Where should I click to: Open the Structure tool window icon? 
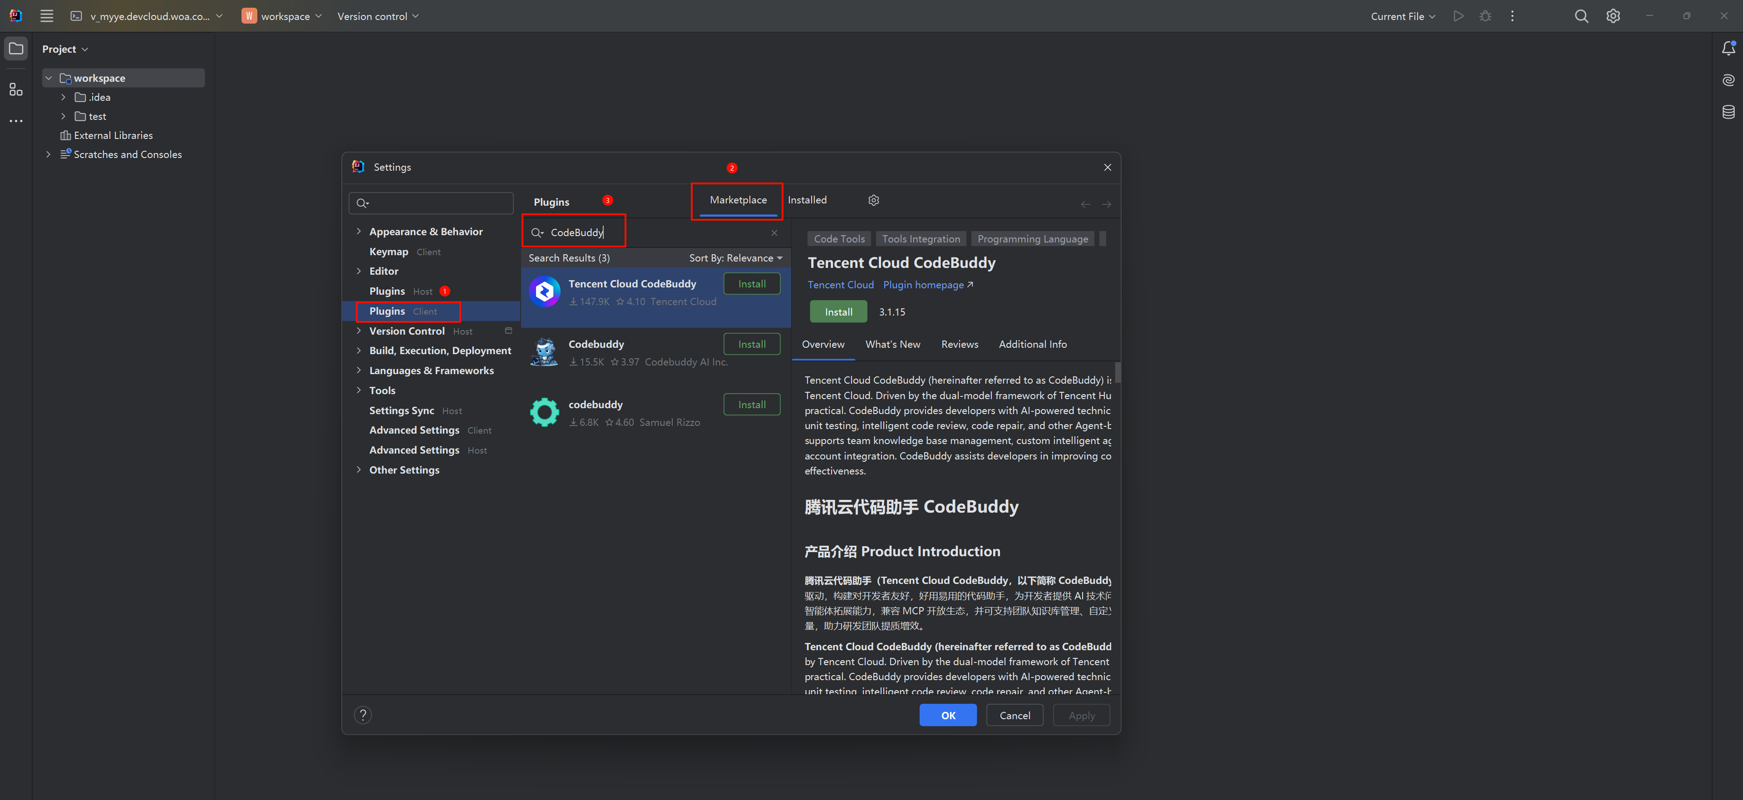(15, 89)
